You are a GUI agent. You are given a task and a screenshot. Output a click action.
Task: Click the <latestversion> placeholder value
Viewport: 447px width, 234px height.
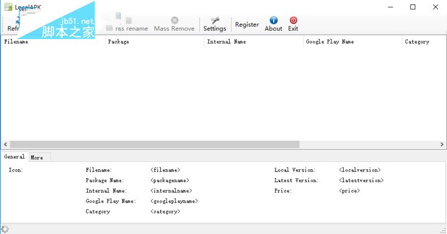(361, 180)
